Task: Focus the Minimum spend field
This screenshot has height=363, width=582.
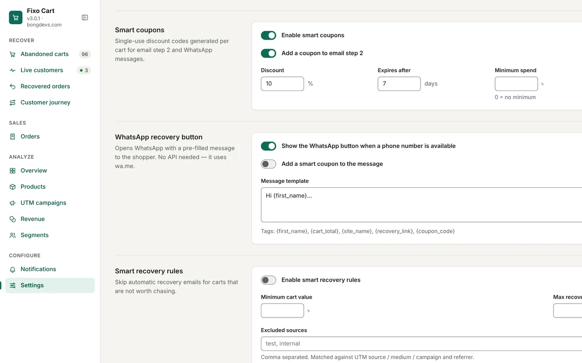Action: (516, 84)
